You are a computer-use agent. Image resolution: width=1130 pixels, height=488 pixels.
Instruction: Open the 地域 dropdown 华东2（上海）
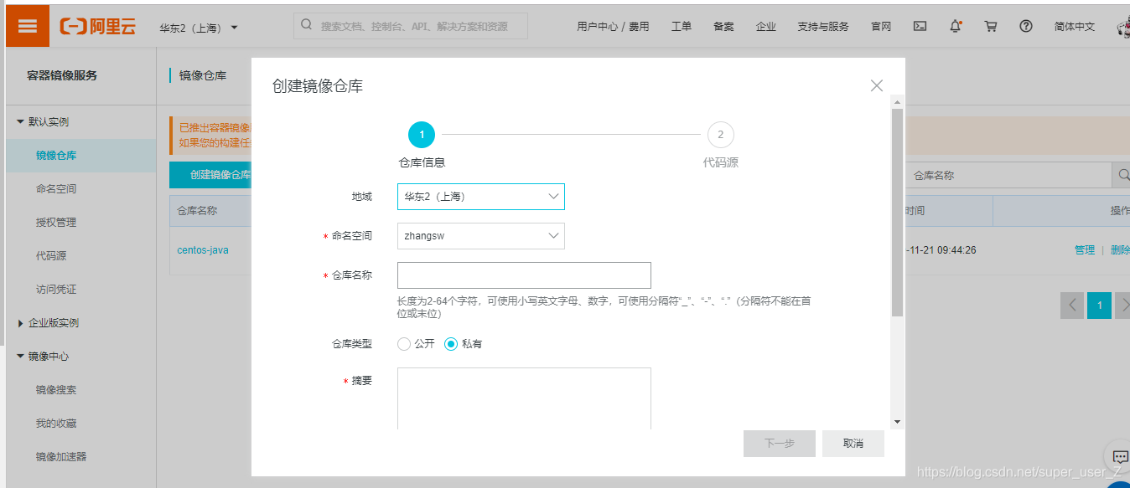click(x=481, y=197)
